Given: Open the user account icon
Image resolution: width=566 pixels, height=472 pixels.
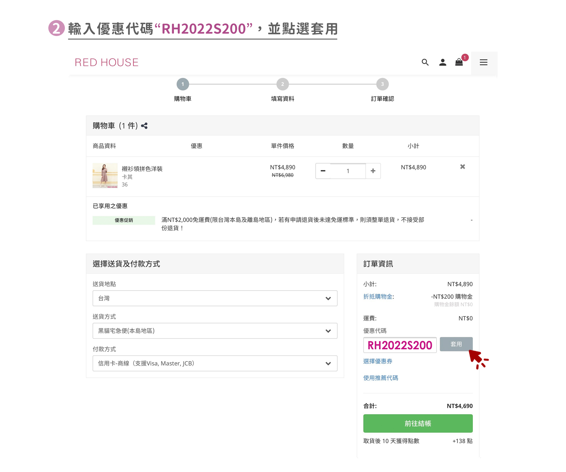Looking at the screenshot, I should pos(442,62).
